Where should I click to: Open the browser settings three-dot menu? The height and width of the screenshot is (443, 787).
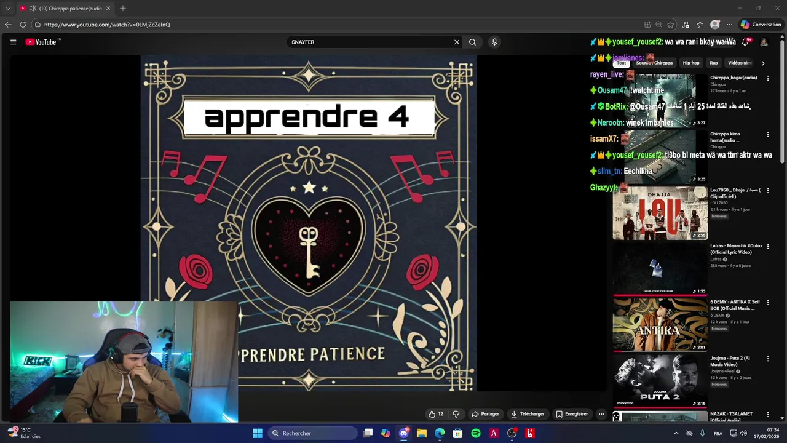[730, 25]
